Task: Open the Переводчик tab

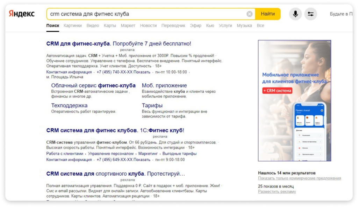Action: coord(173,25)
